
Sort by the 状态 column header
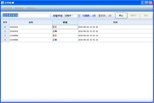pyautogui.click(x=65, y=22)
